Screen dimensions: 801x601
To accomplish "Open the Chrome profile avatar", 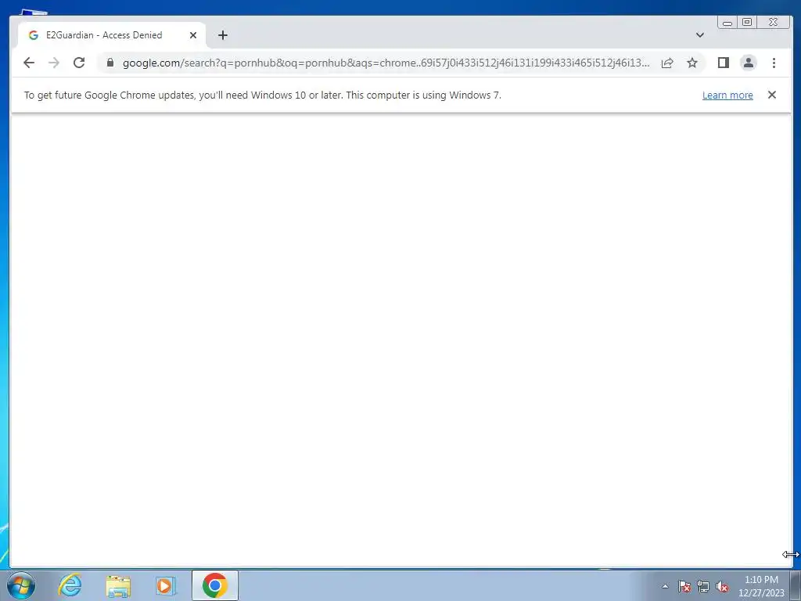I will 749,63.
